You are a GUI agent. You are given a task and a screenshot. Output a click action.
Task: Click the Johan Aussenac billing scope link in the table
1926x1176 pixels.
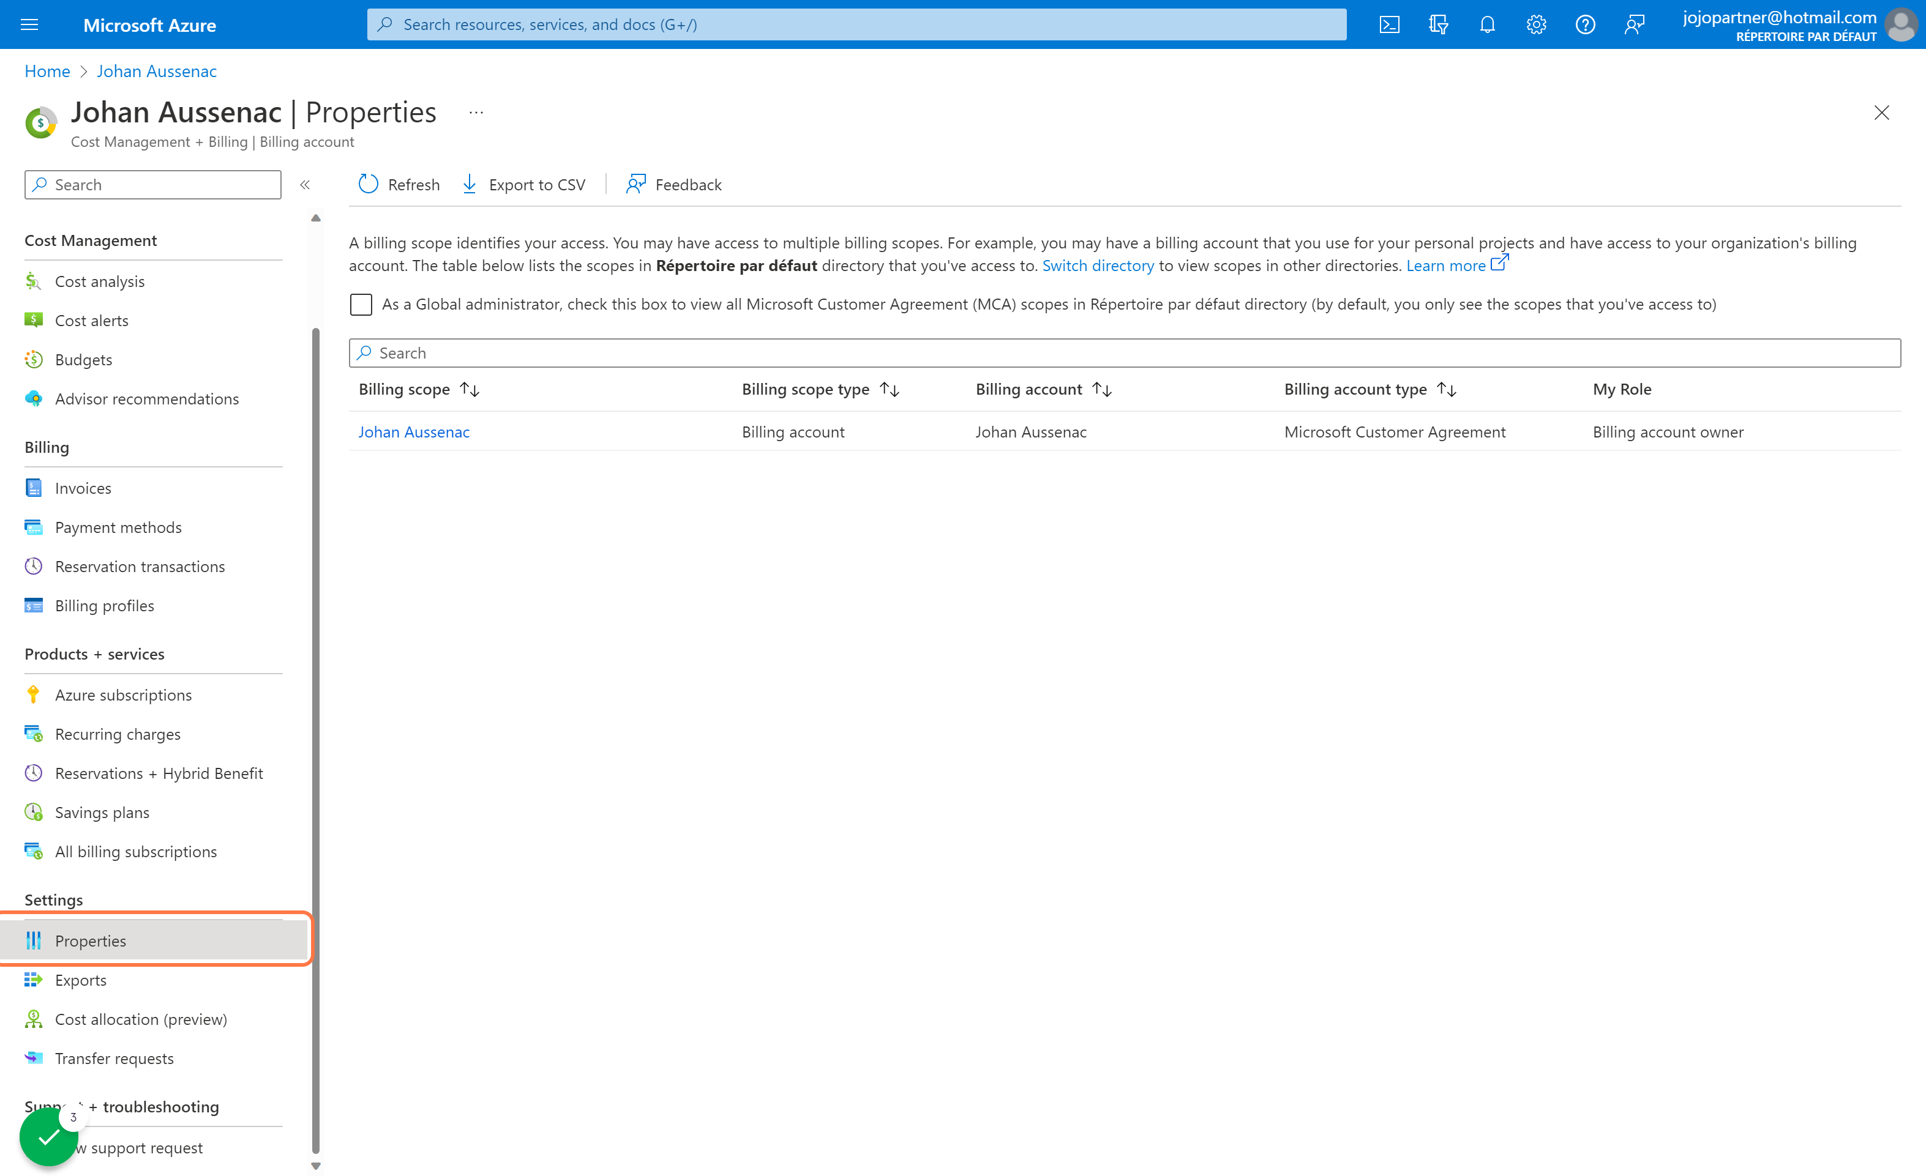point(413,431)
